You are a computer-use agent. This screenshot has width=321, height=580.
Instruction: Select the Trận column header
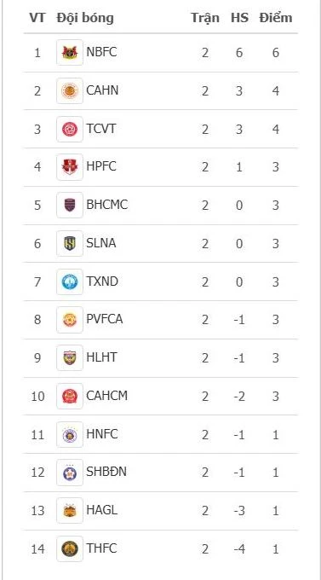pos(205,18)
